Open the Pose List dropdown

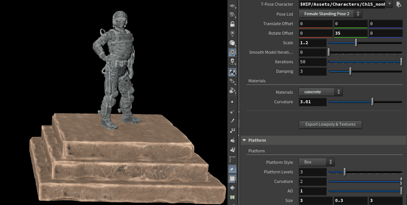pos(330,14)
